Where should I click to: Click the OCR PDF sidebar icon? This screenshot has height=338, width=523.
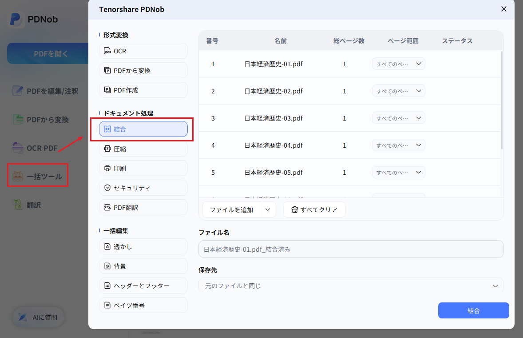pos(18,148)
